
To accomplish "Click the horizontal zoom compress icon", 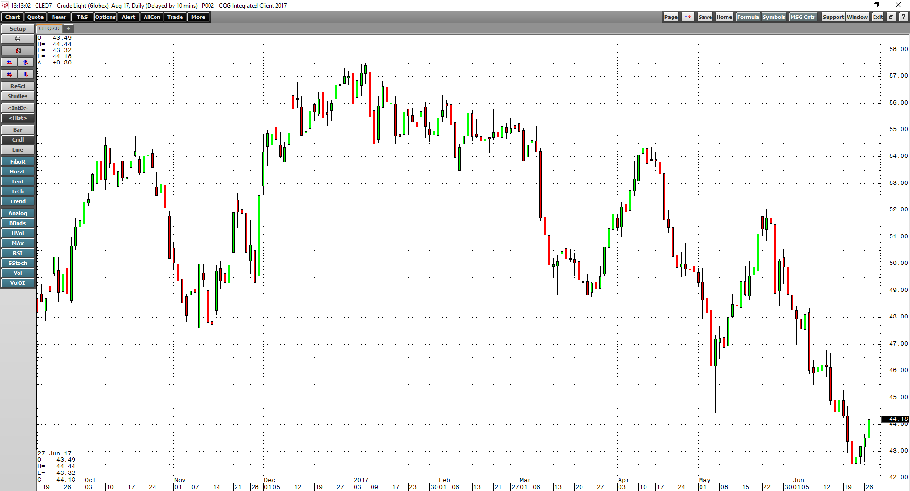I will point(9,74).
